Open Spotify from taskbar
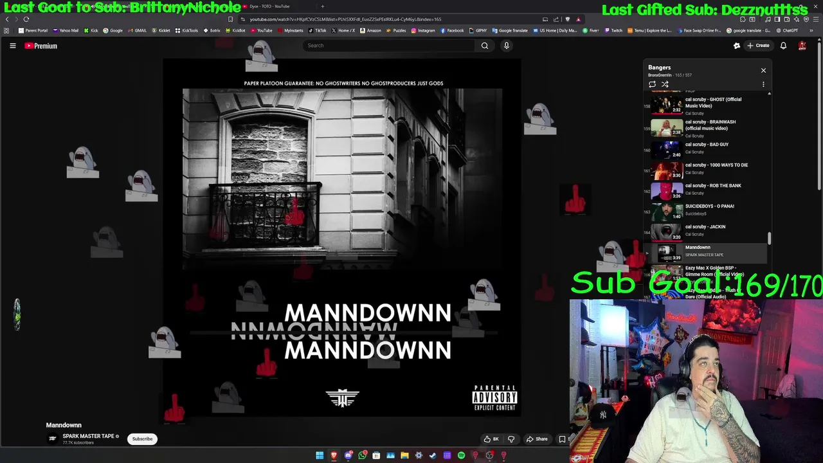Viewport: 823px width, 463px height. (x=461, y=456)
